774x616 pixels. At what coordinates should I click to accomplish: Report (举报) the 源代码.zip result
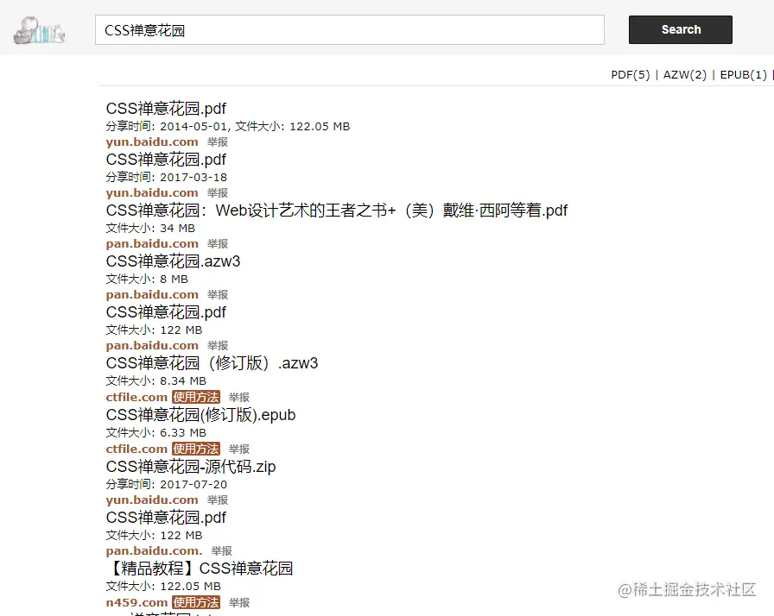click(218, 500)
